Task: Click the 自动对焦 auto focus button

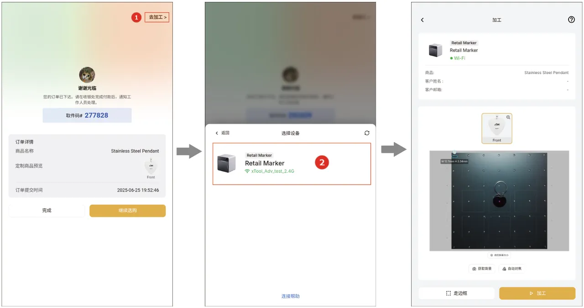Action: pyautogui.click(x=511, y=269)
